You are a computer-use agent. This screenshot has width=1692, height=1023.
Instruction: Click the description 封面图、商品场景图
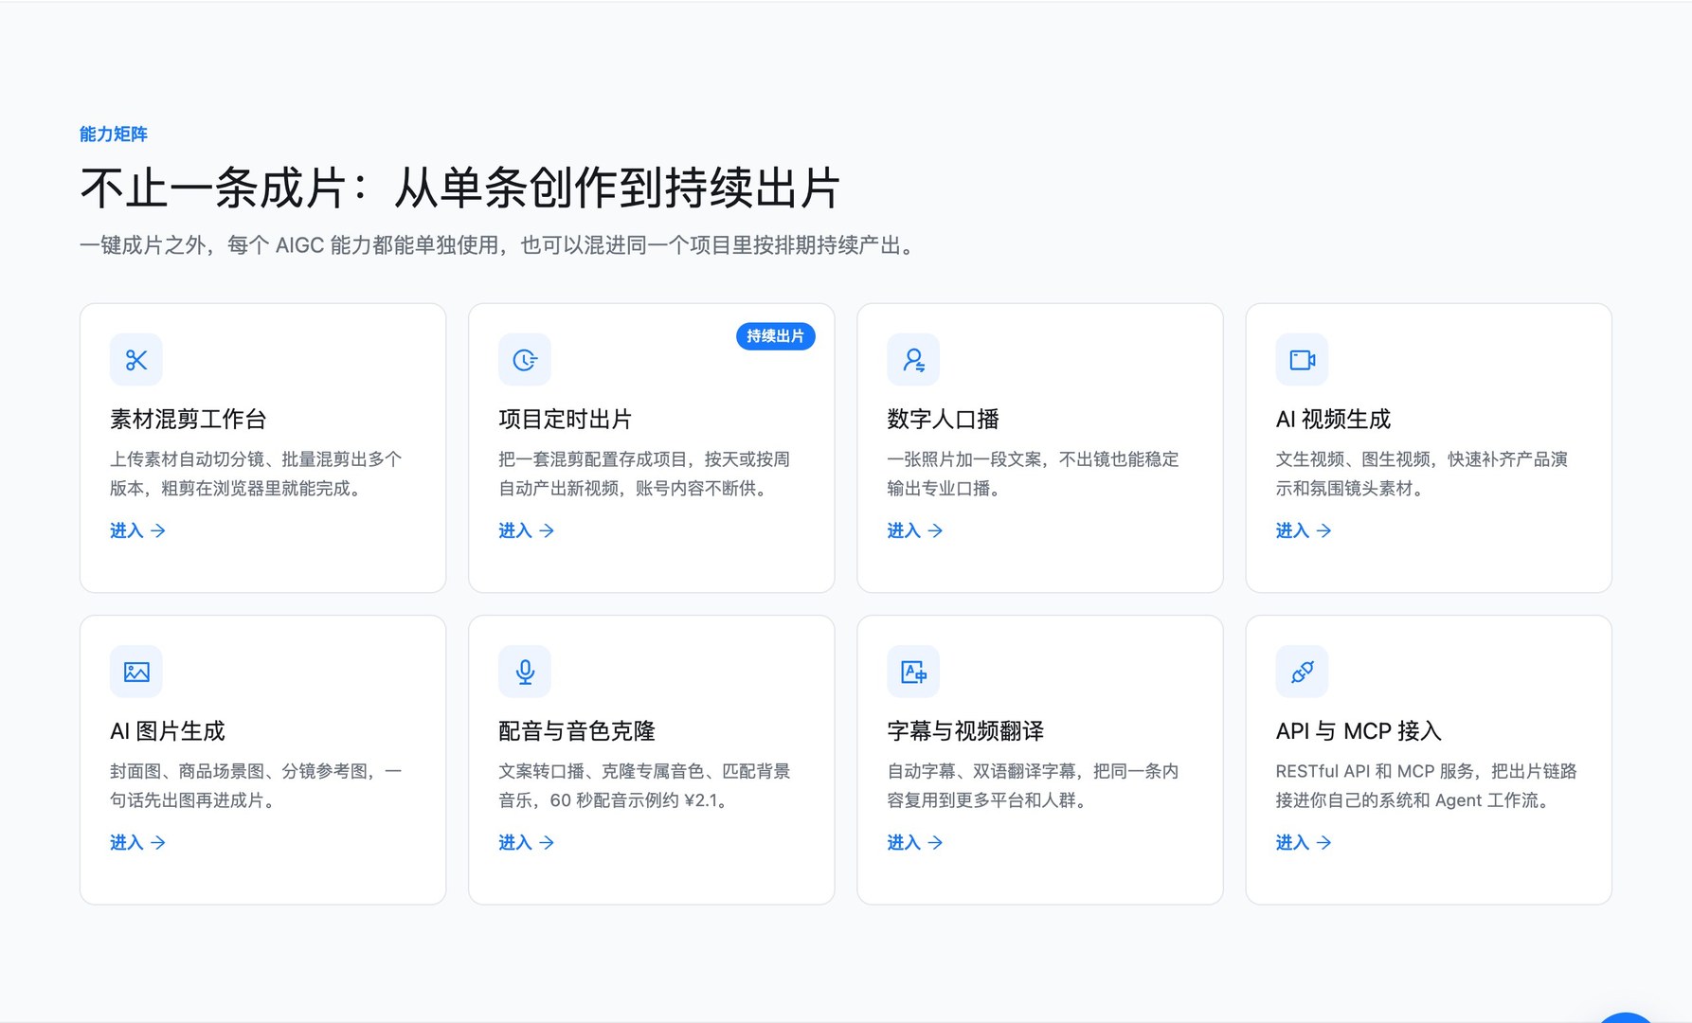point(257,785)
